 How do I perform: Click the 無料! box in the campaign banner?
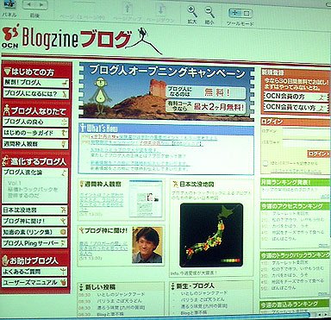coord(206,92)
